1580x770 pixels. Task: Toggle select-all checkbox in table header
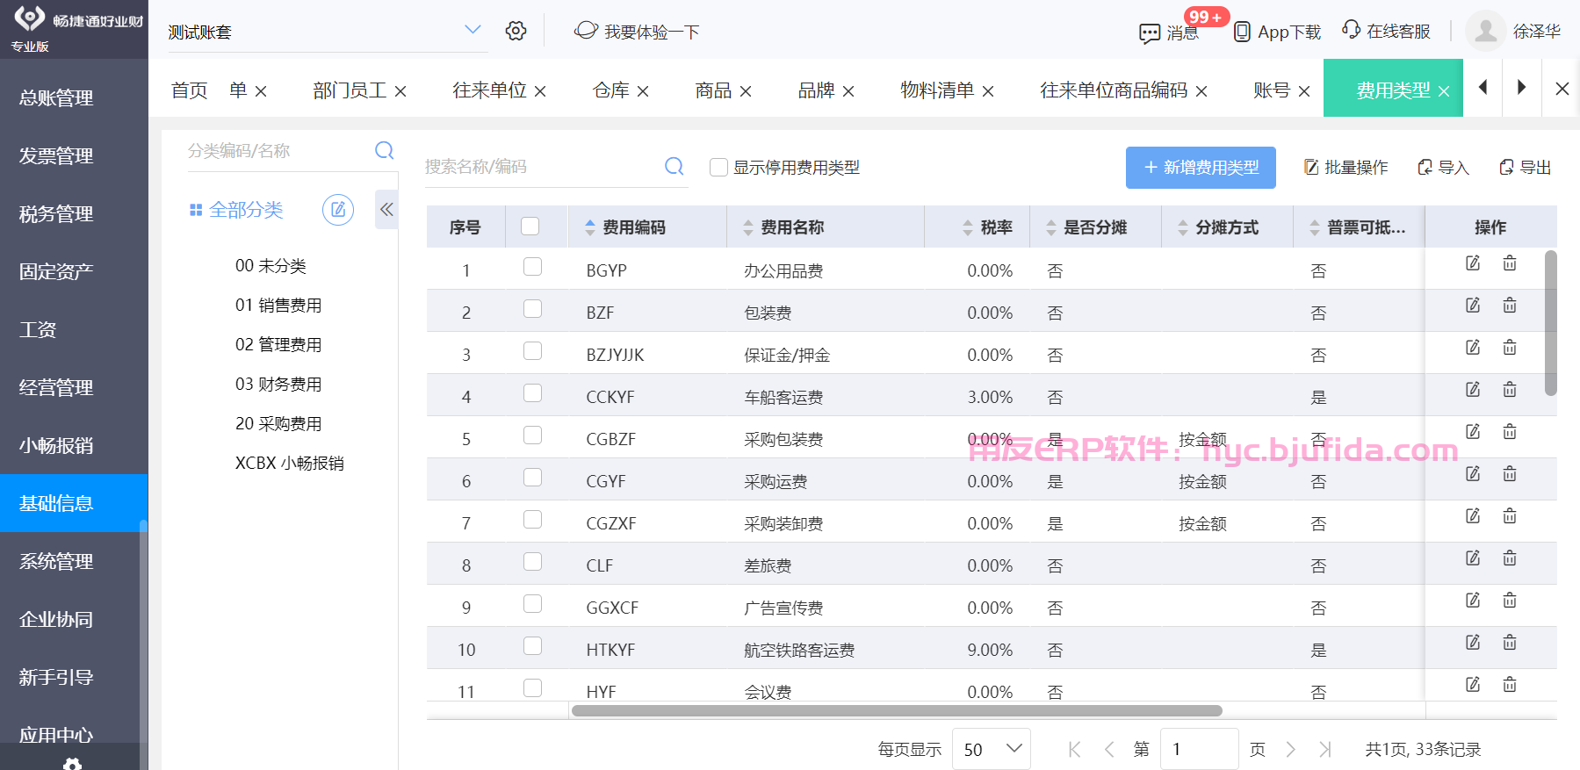[530, 227]
